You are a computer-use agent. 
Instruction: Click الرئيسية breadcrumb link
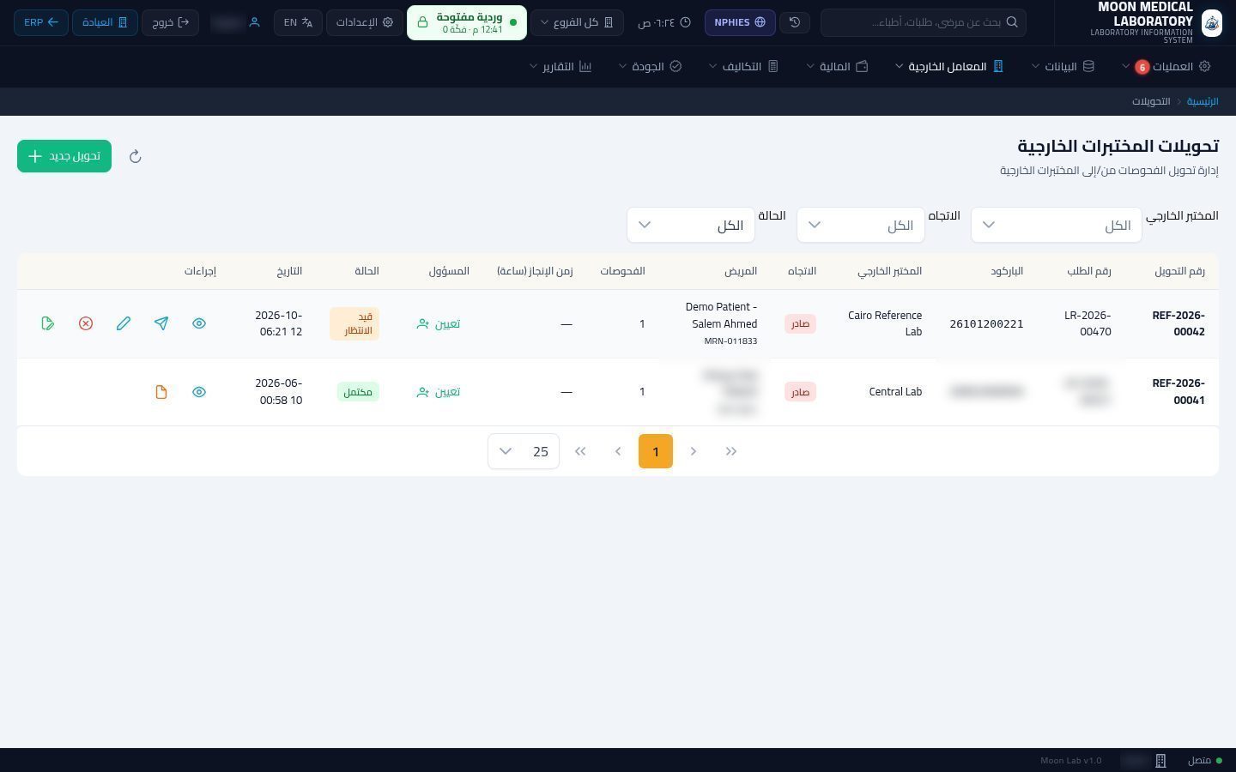click(1203, 101)
